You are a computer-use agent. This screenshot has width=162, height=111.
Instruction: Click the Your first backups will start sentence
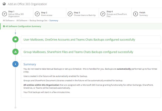pos(47,92)
